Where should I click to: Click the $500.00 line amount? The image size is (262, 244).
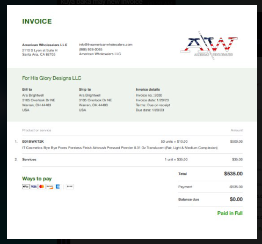(236, 142)
